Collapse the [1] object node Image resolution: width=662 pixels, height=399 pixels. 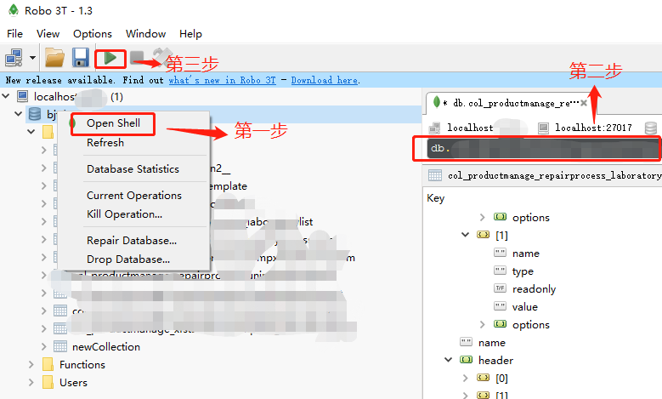click(x=465, y=235)
